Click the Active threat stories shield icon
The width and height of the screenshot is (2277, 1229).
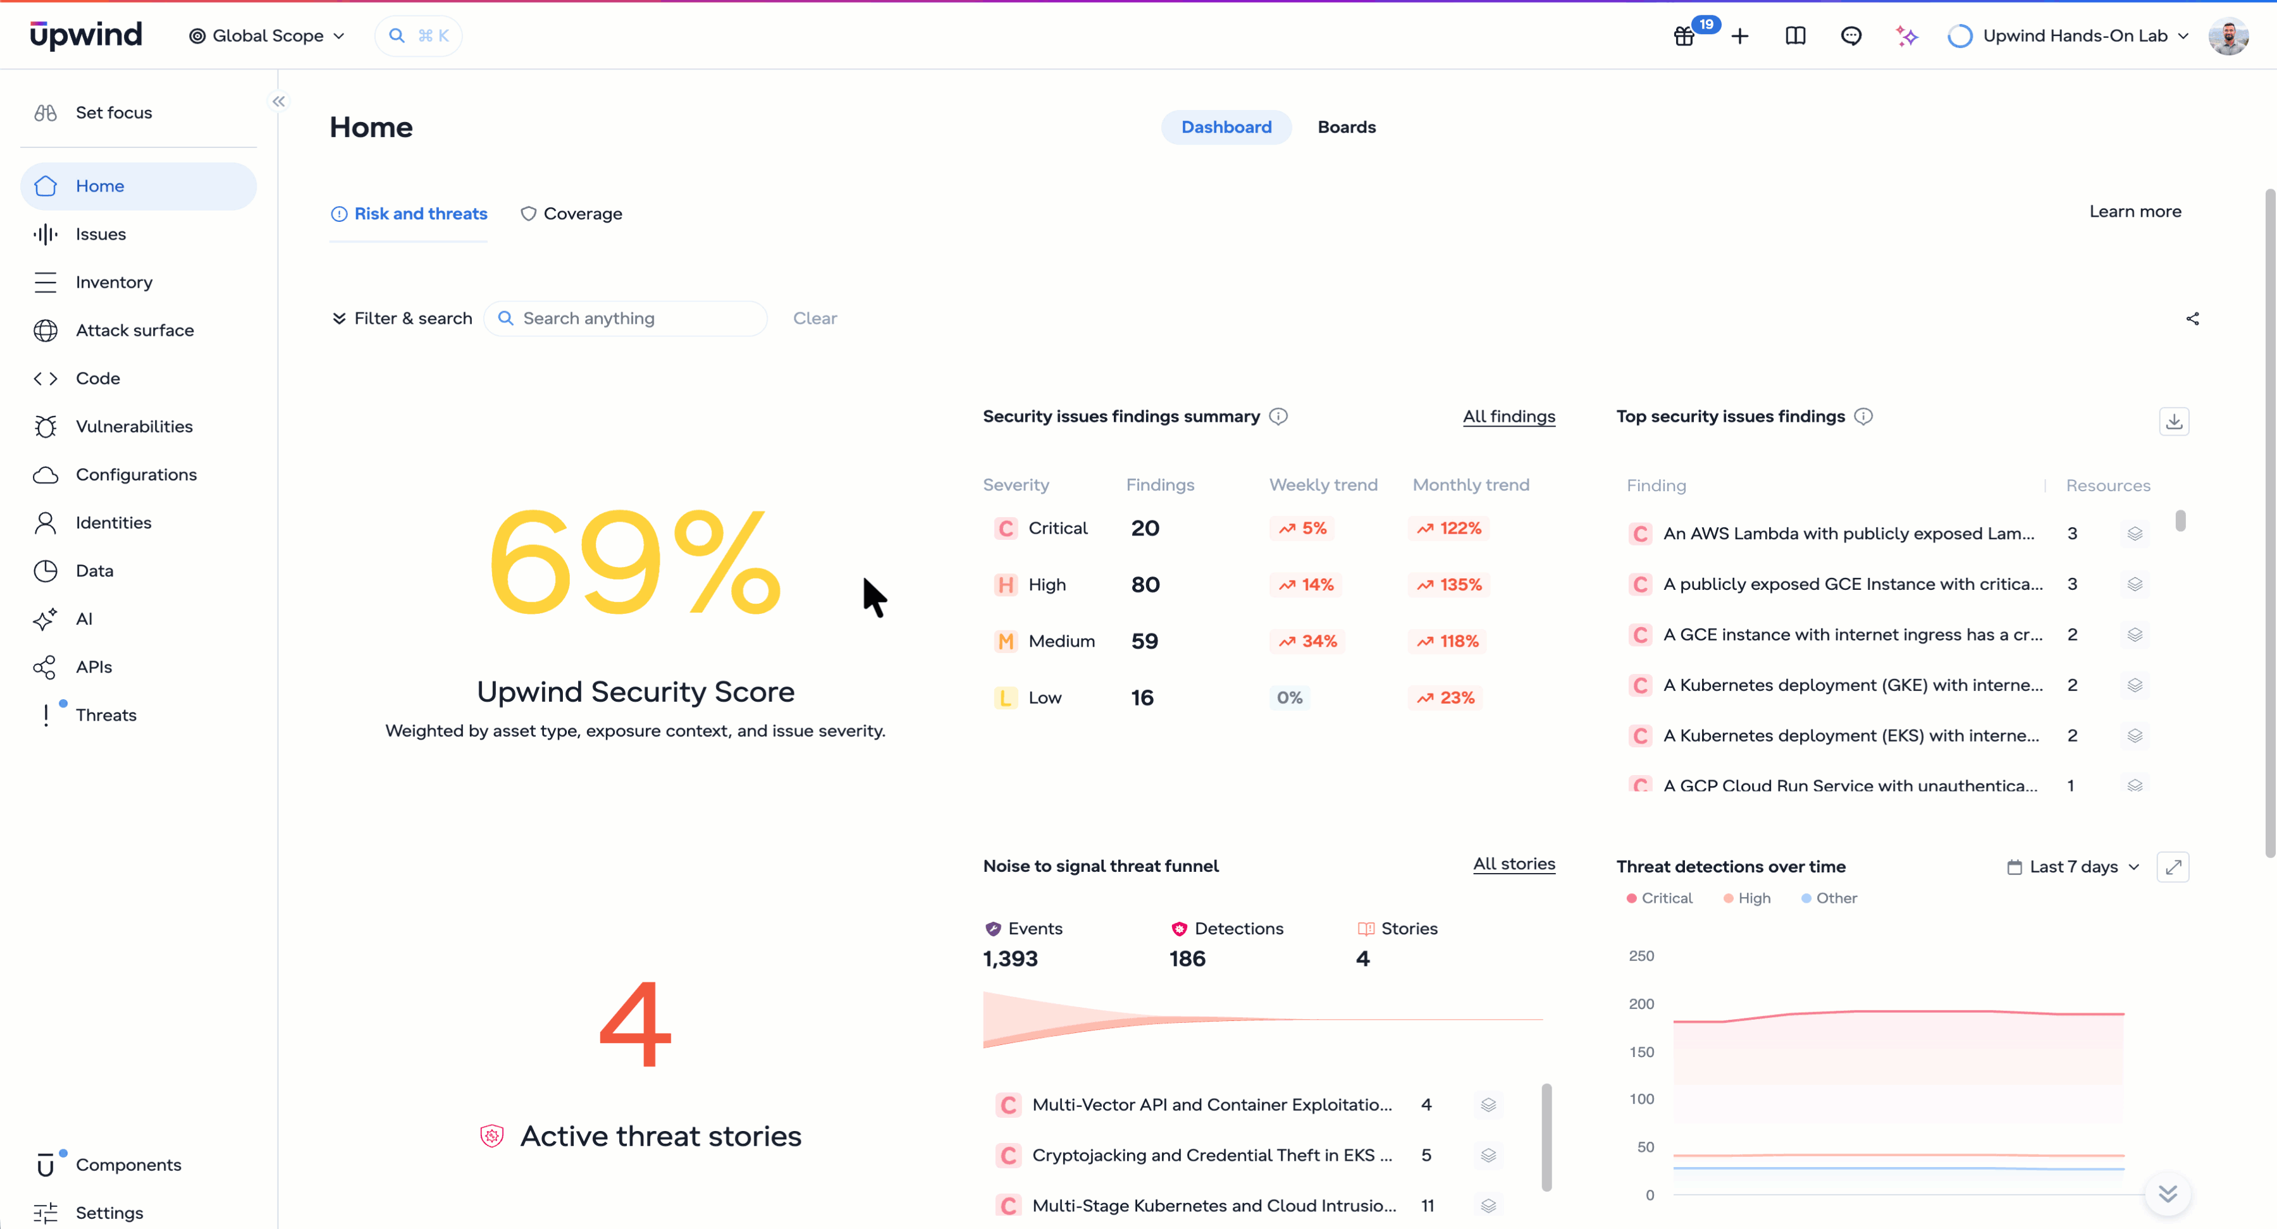491,1135
